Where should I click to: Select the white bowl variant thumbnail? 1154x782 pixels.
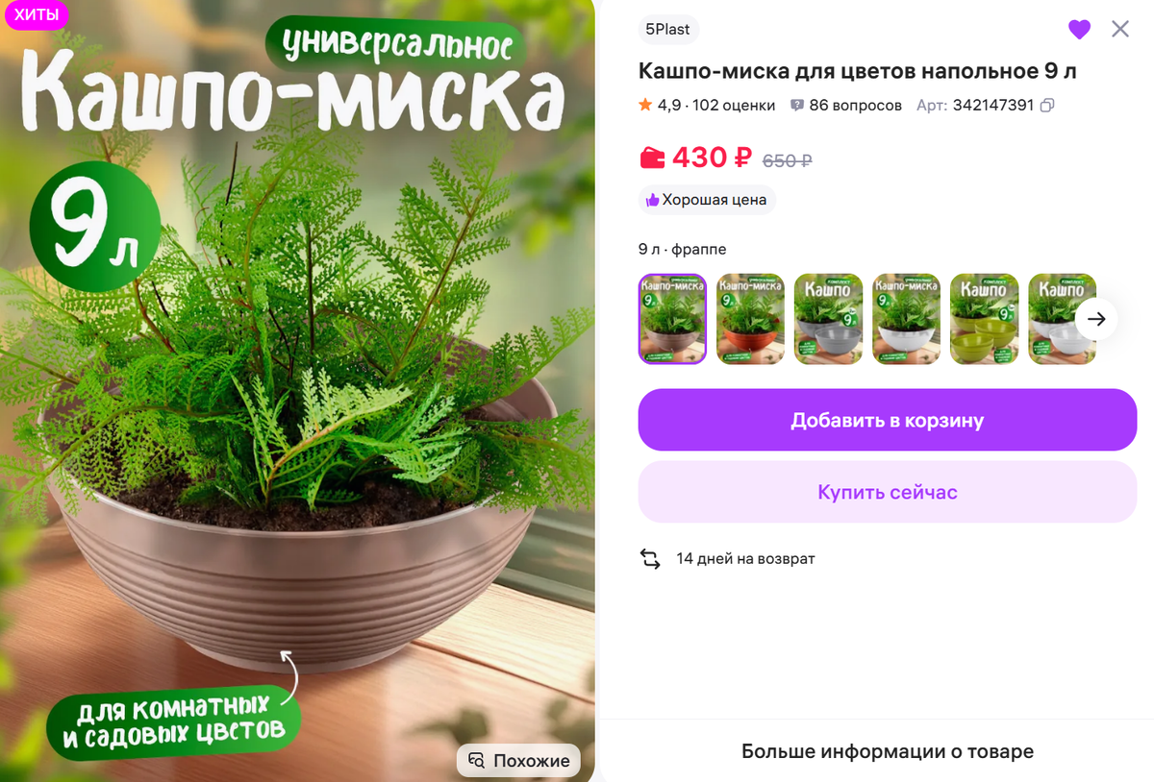click(x=906, y=319)
